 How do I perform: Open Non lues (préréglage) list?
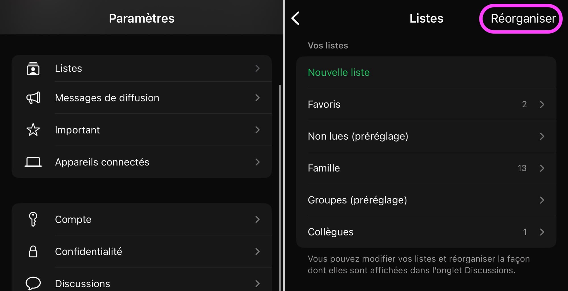click(x=358, y=136)
